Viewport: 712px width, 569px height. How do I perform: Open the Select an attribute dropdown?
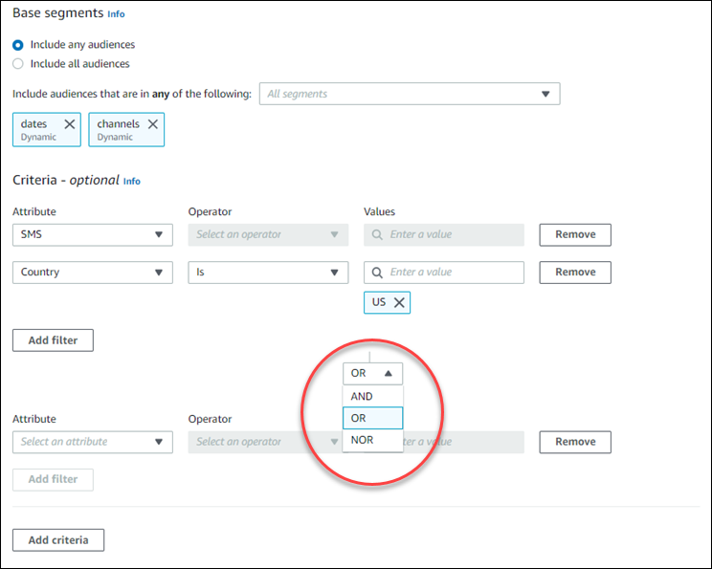[x=93, y=442]
